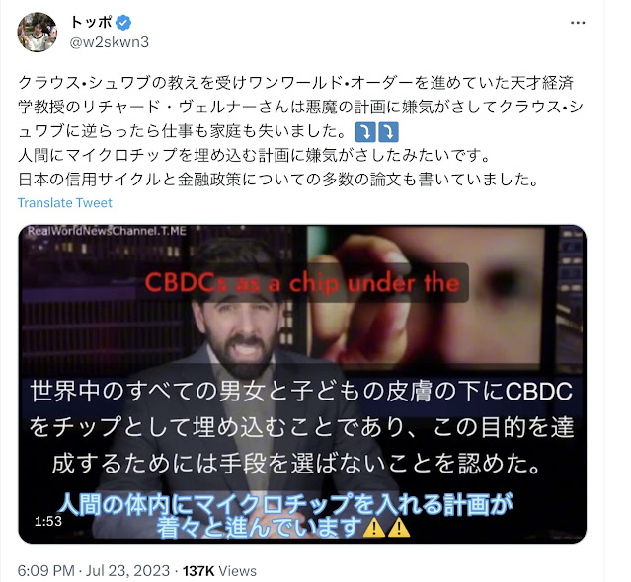Click the 1:53 video duration label

47,521
